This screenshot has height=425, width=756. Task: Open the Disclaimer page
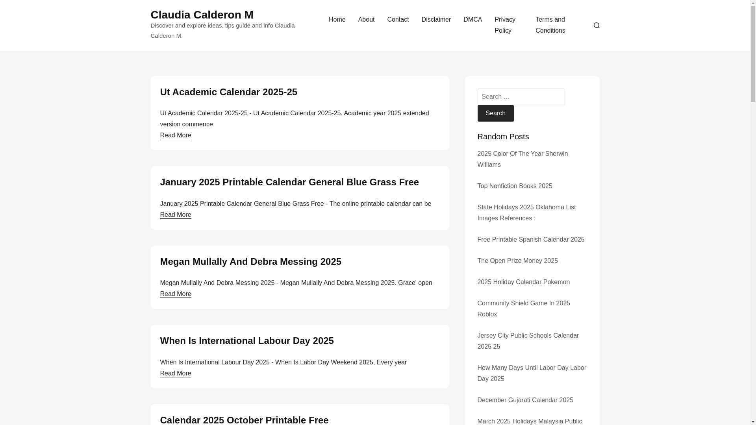pyautogui.click(x=436, y=20)
